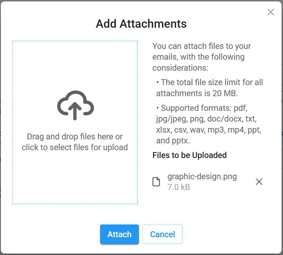283x255 pixels.
Task: Click the 7.0 kB file size label
Action: (x=179, y=187)
